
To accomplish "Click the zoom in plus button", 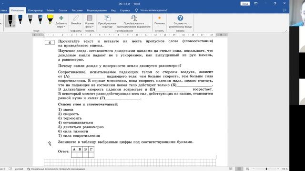I will [x=278, y=169].
